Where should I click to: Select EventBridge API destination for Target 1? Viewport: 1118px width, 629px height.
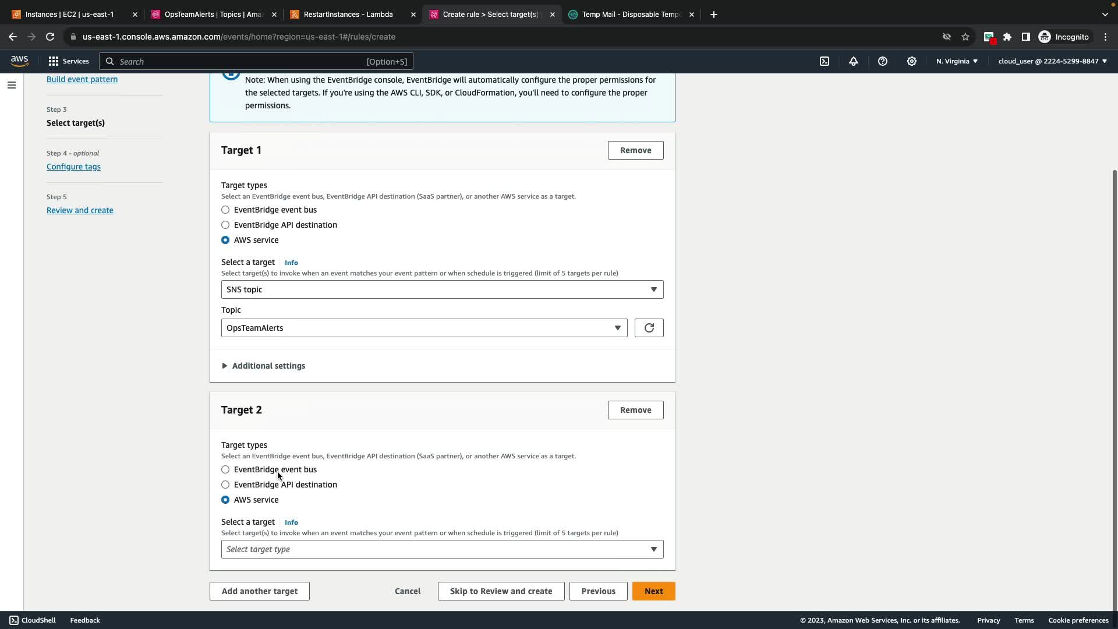[225, 225]
